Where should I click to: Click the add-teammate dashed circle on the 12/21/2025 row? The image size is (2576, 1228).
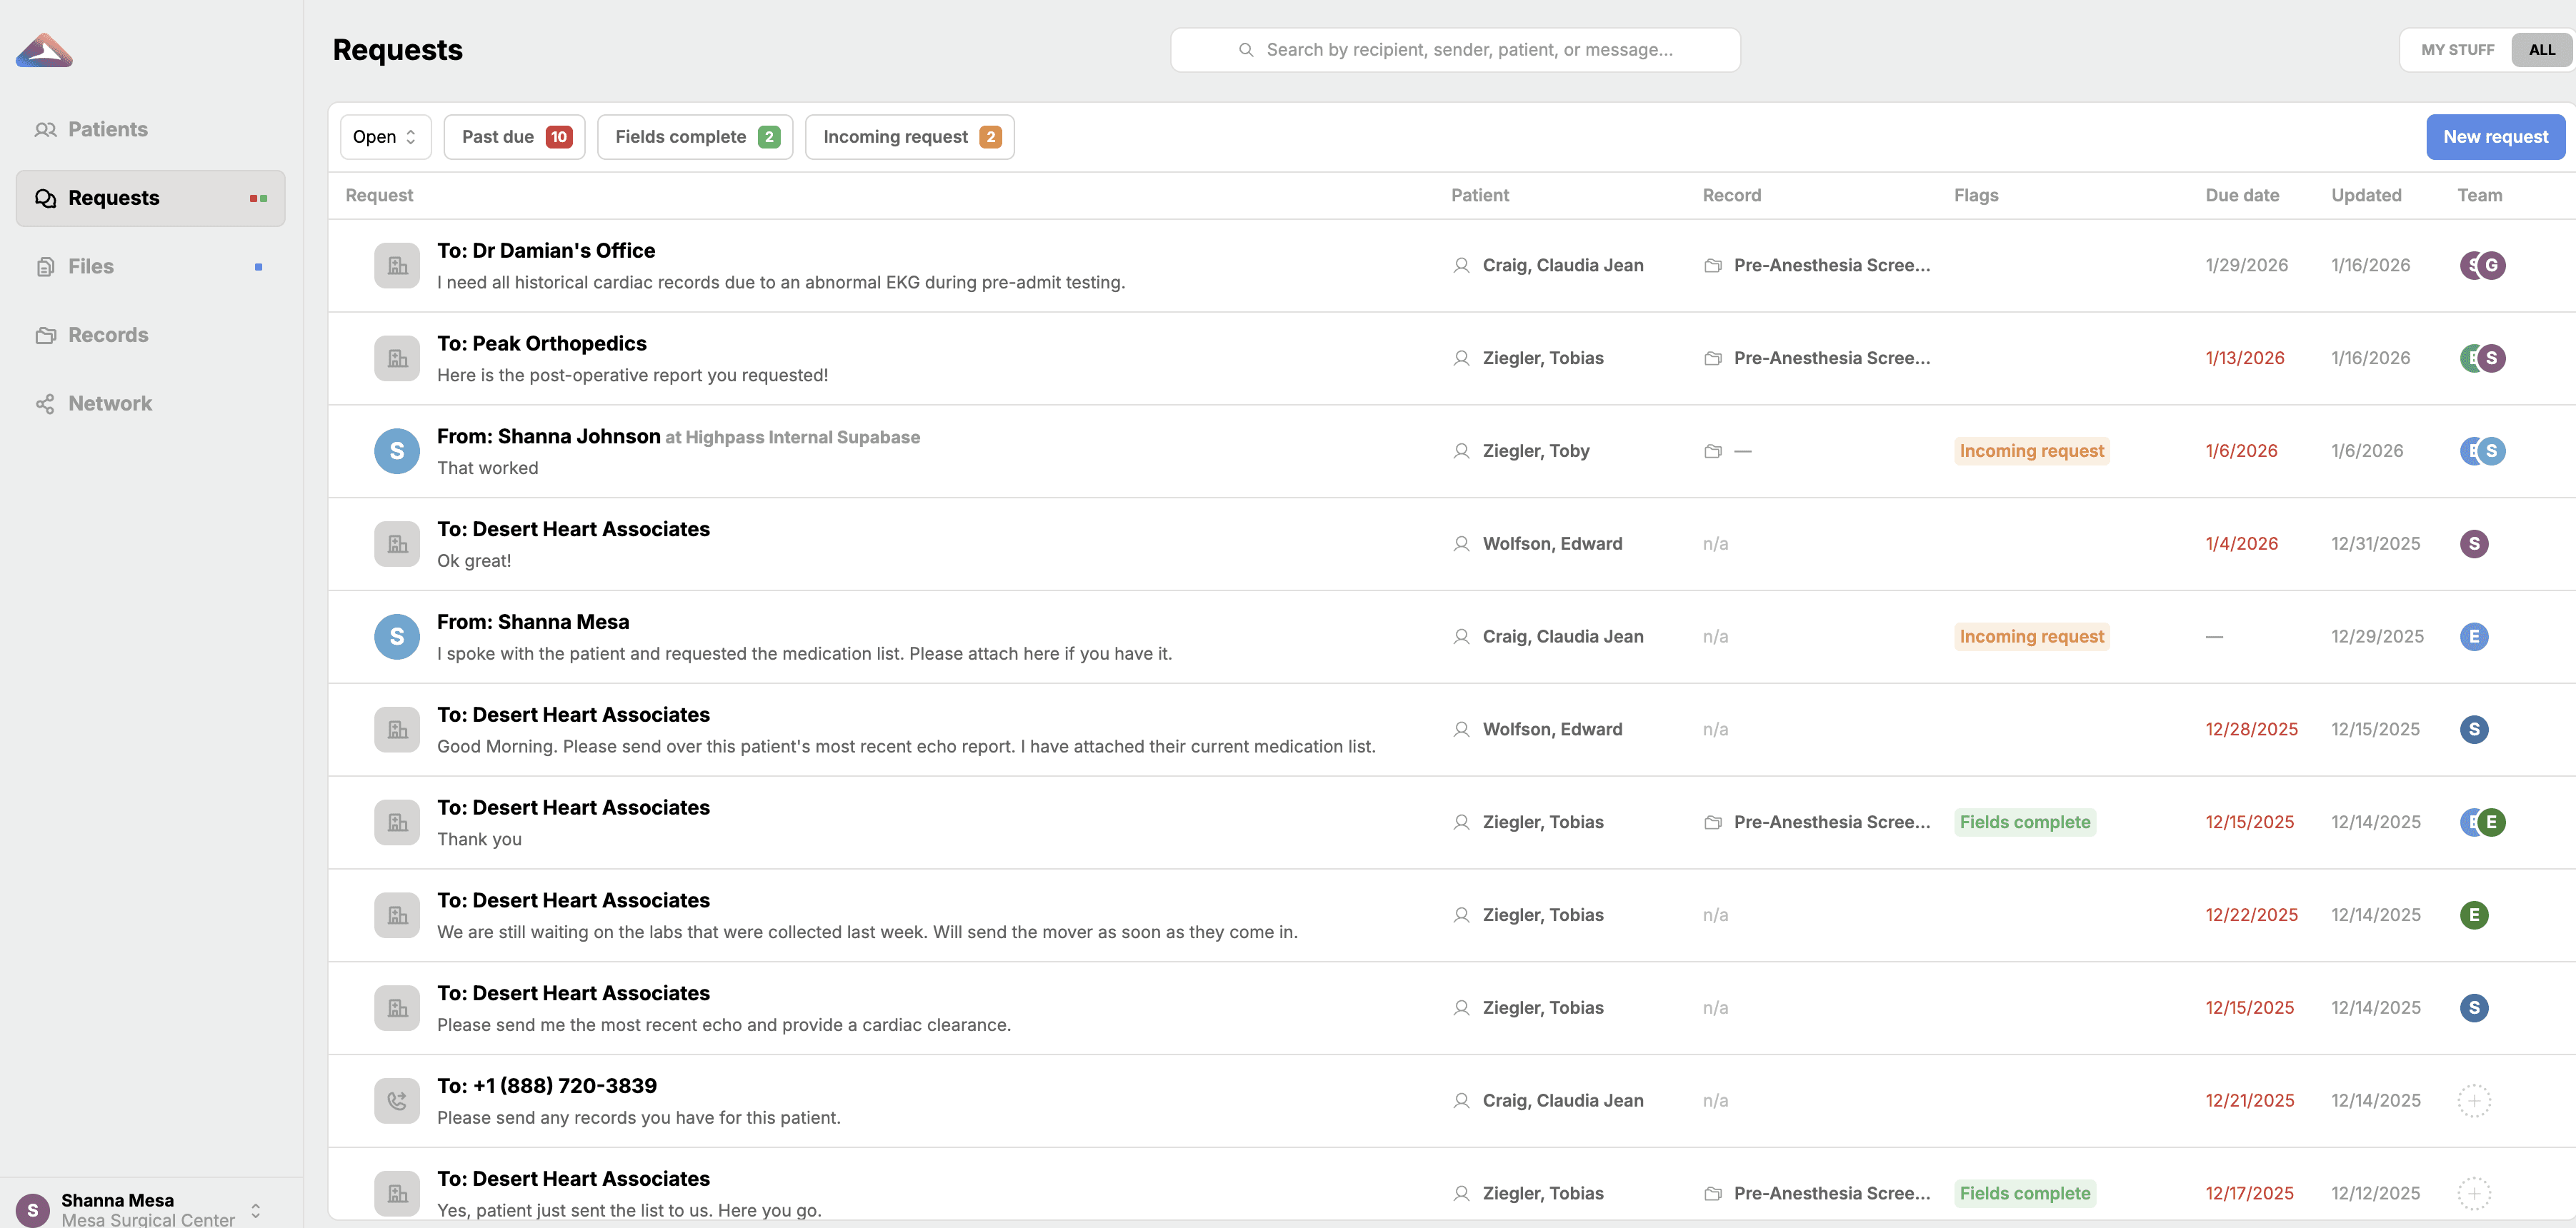click(x=2475, y=1100)
